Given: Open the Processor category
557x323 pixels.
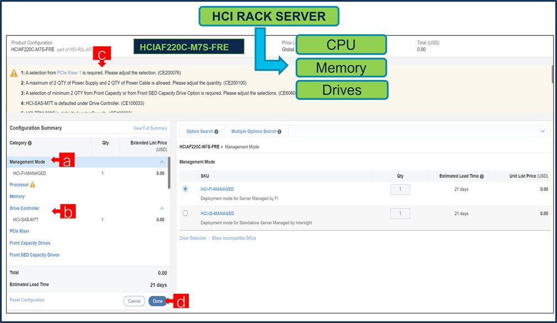Looking at the screenshot, I should click(19, 185).
